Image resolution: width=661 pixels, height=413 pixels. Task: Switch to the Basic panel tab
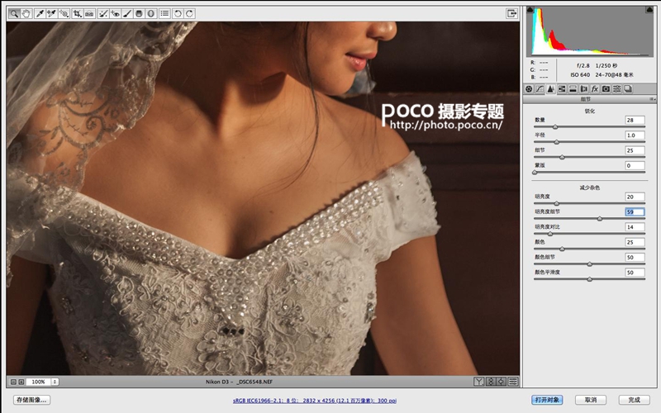click(529, 89)
